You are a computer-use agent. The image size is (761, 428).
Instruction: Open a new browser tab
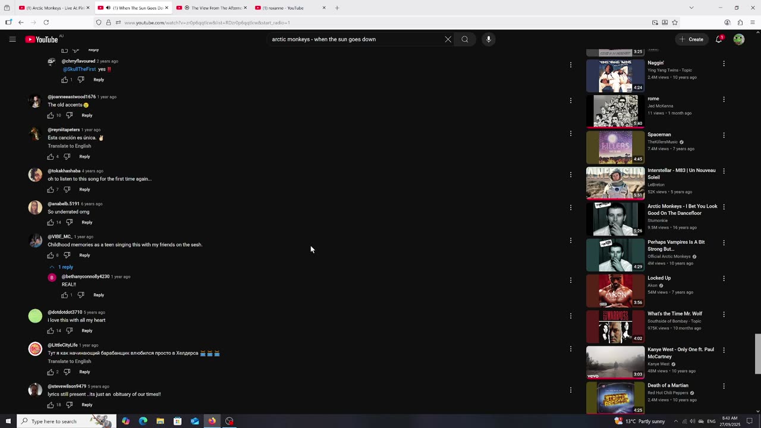pyautogui.click(x=337, y=8)
